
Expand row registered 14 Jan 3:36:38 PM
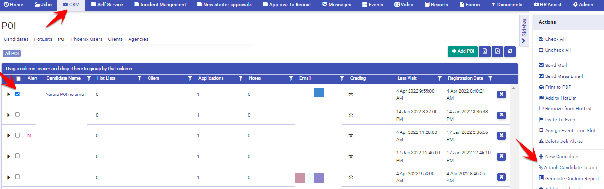9,115
